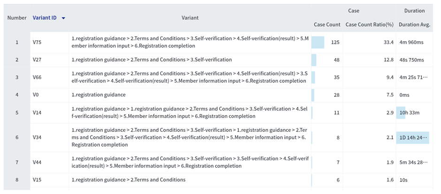Image resolution: width=441 pixels, height=194 pixels.
Task: Select the V34 variant row
Action: (x=190, y=137)
